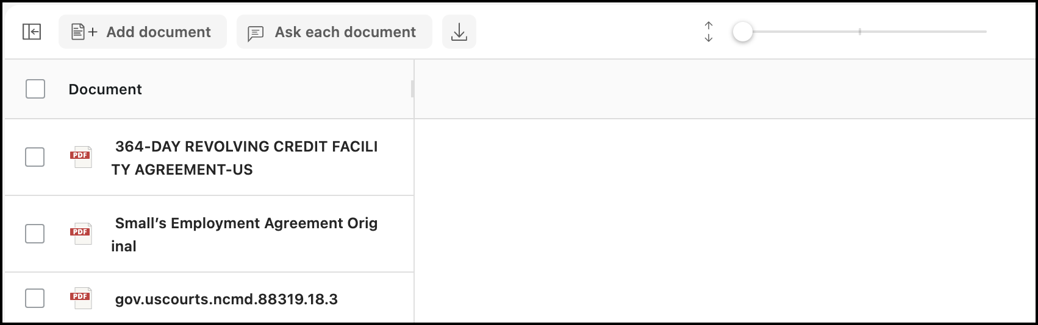
Task: Toggle the select-all Document checkbox
Action: (35, 89)
